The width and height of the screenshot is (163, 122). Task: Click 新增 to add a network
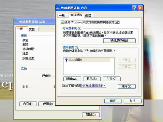tap(72, 79)
